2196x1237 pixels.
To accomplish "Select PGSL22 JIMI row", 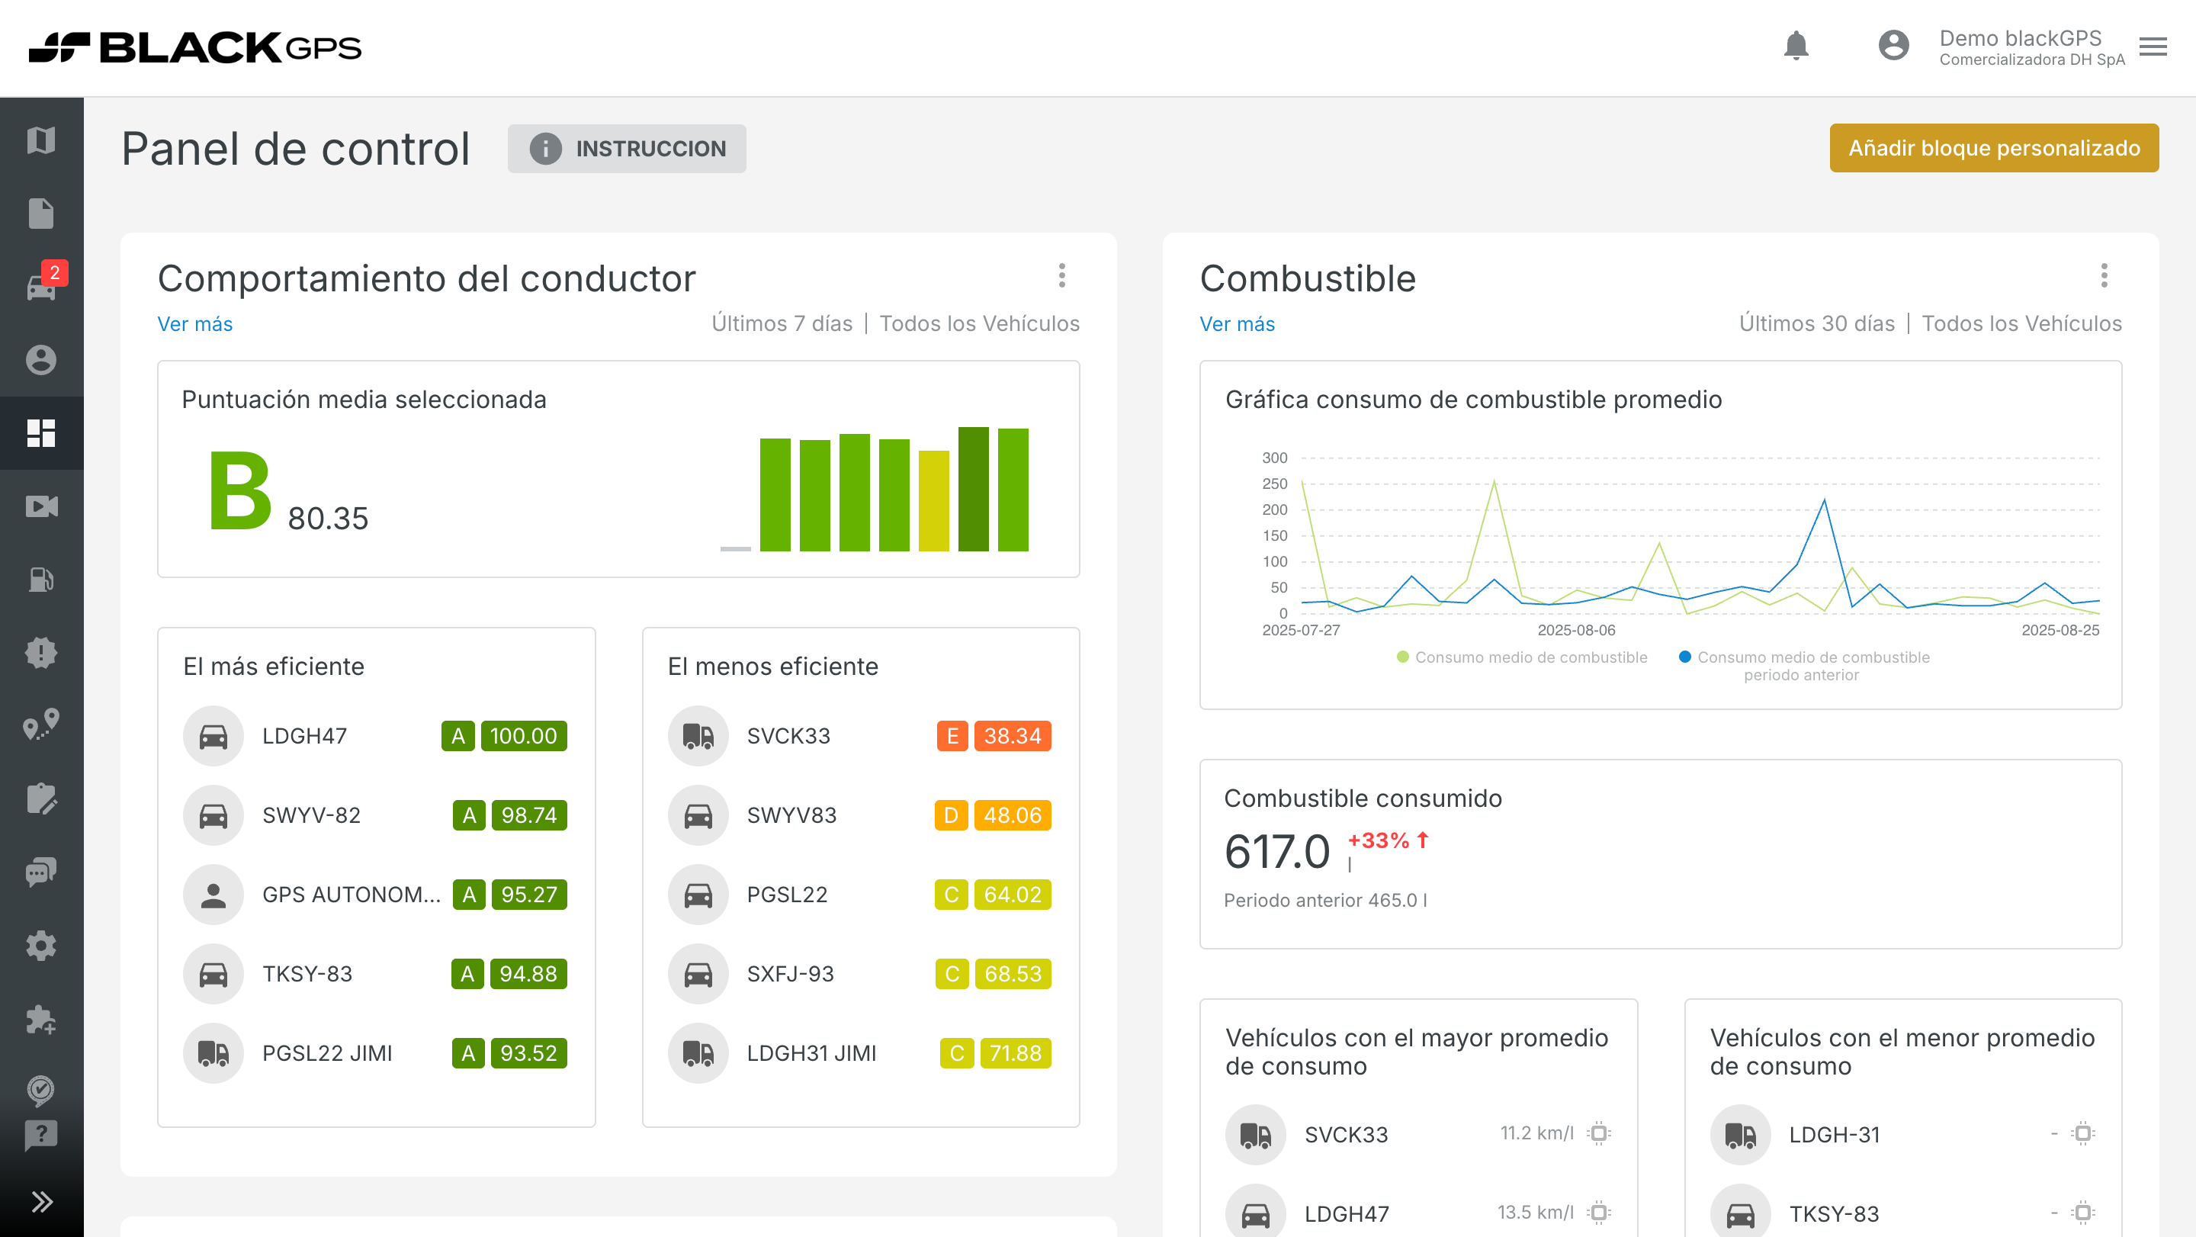I will [376, 1053].
